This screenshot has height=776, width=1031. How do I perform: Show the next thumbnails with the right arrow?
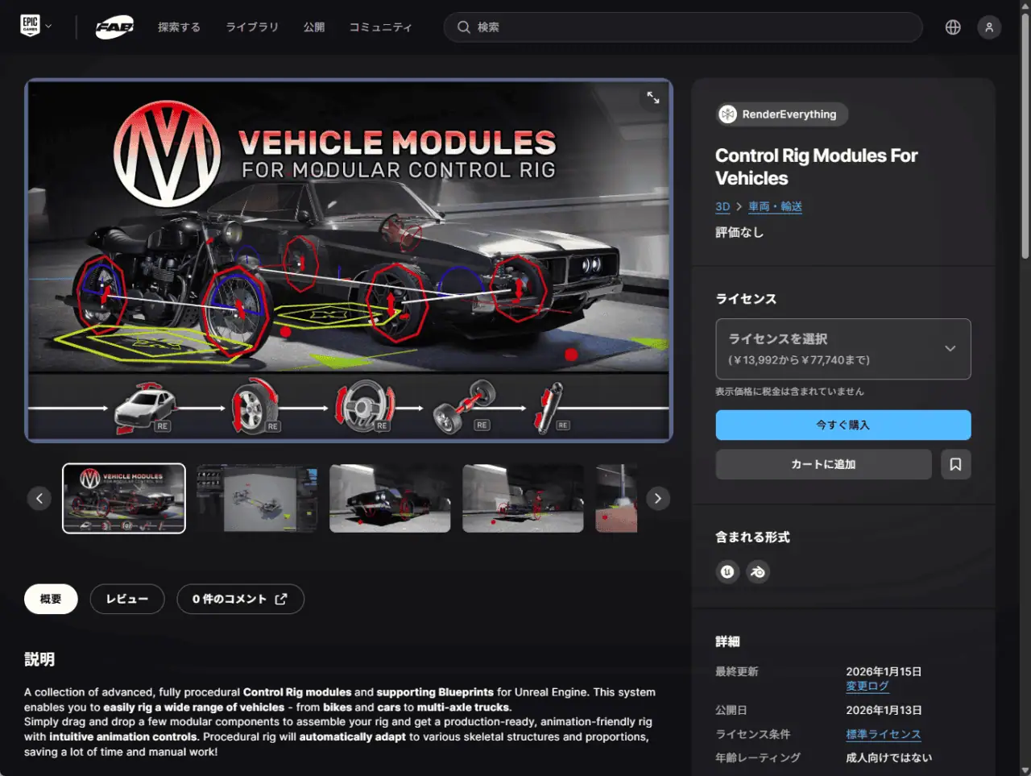(x=658, y=499)
